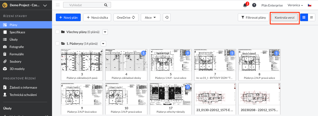This screenshot has height=116, width=318.
Task: Open Fotografie in the sidebar
Action: 17,47
